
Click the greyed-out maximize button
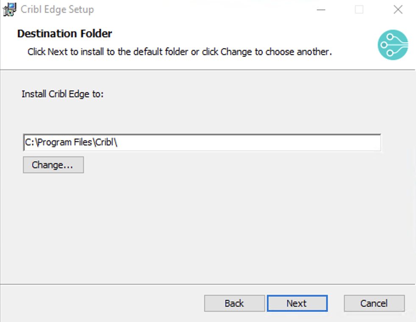tap(359, 9)
